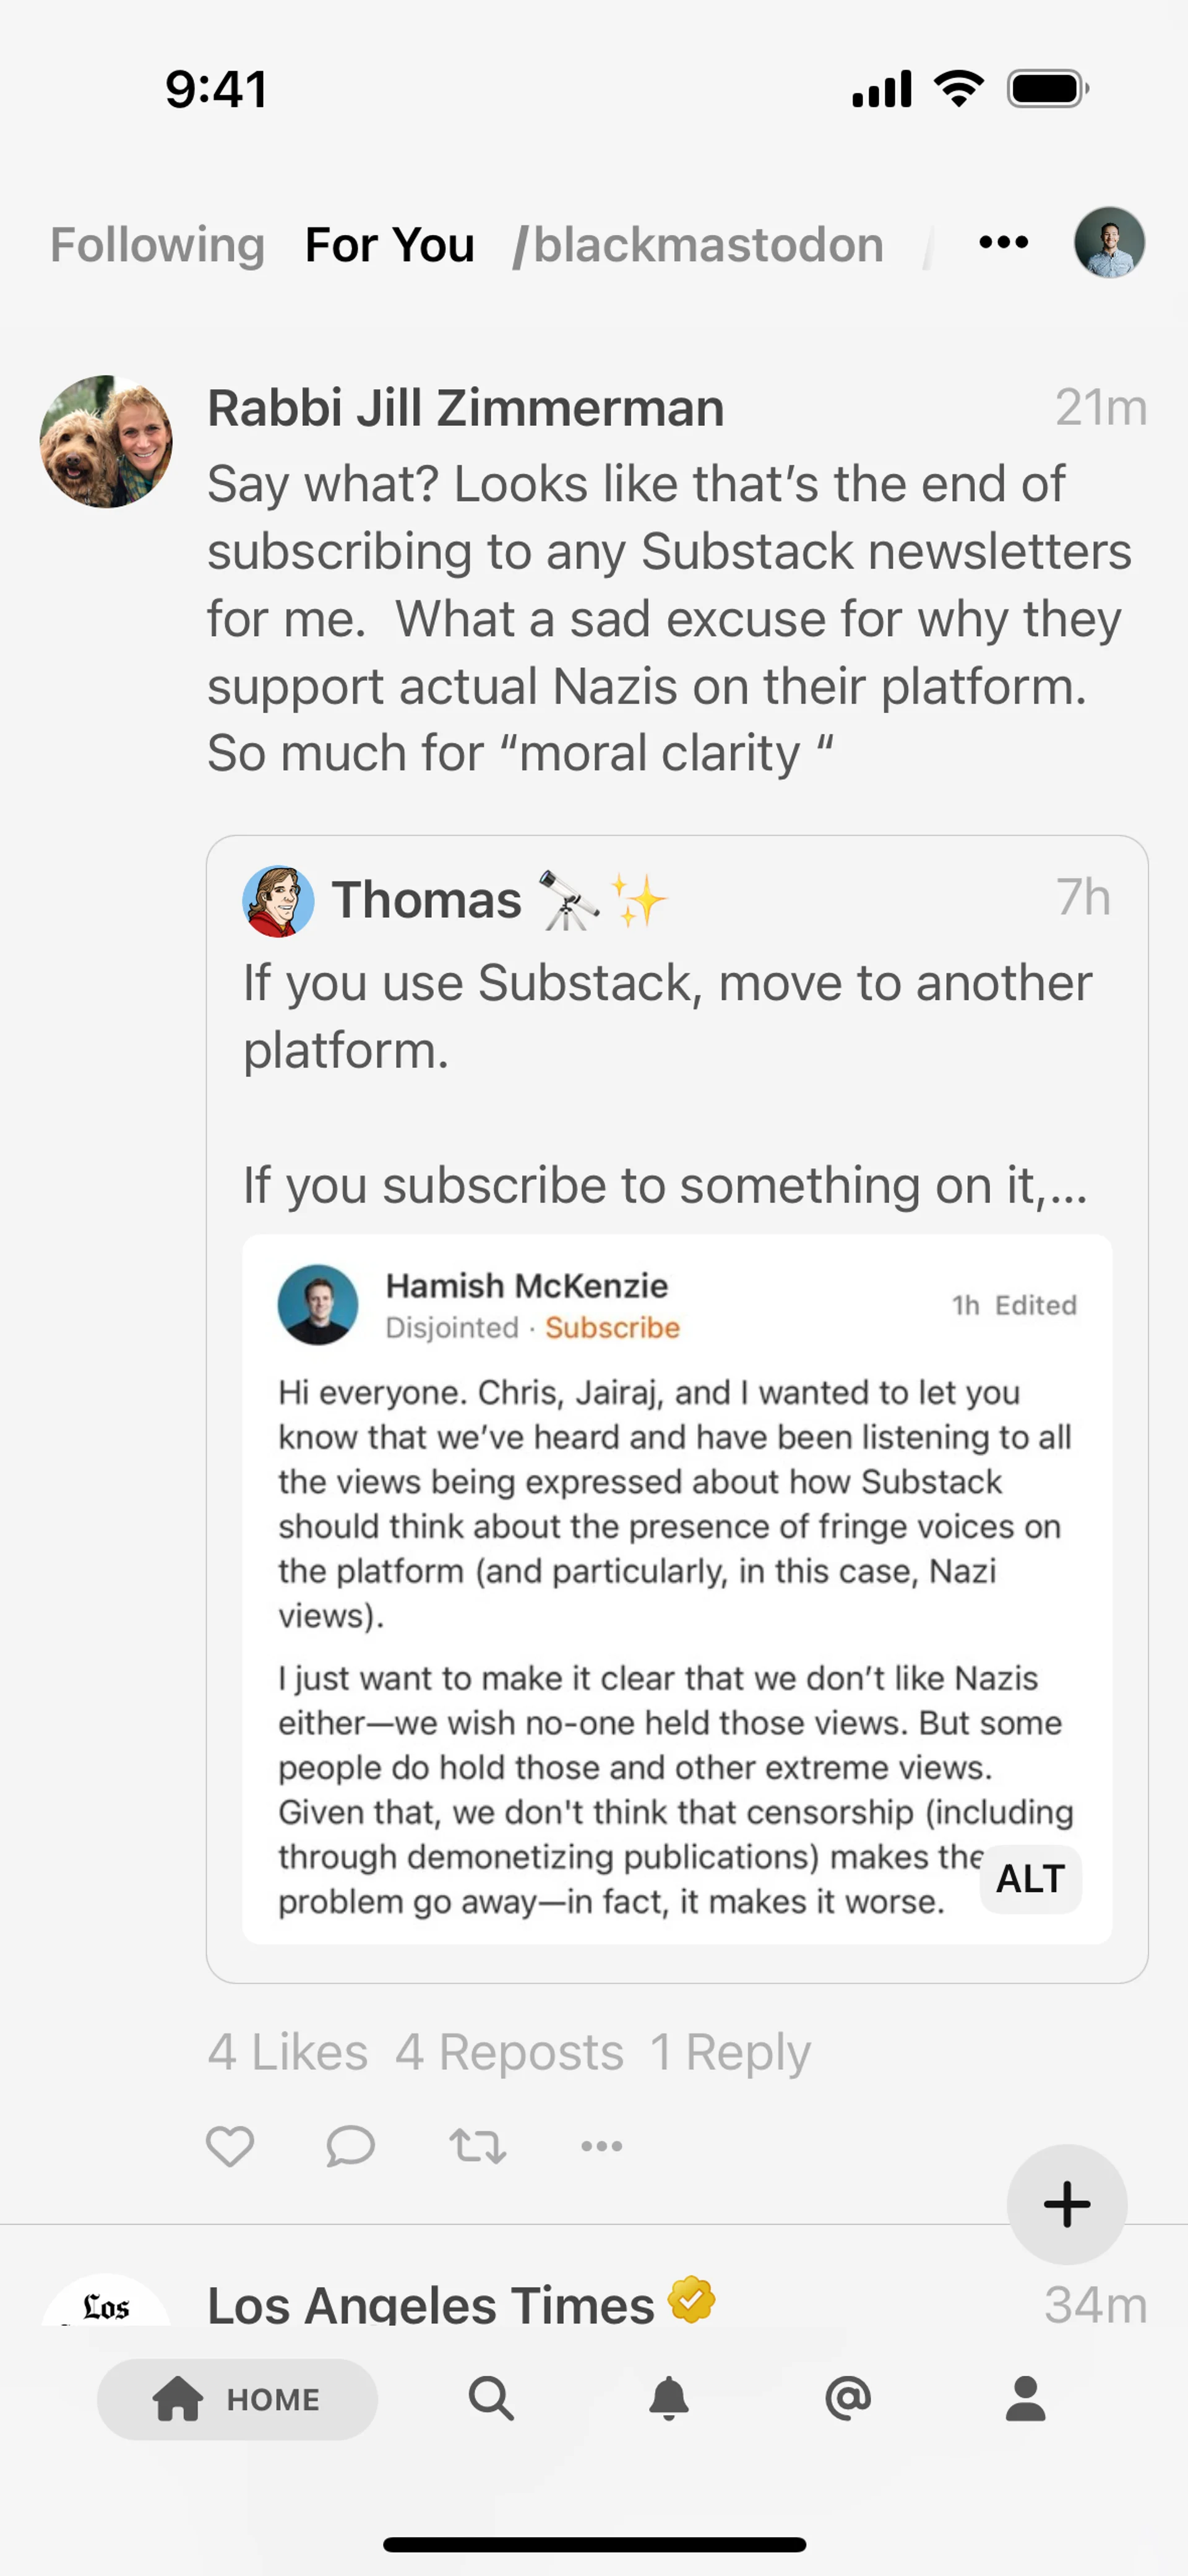Tap the Home button in bottom bar
This screenshot has height=2576, width=1188.
[x=238, y=2398]
